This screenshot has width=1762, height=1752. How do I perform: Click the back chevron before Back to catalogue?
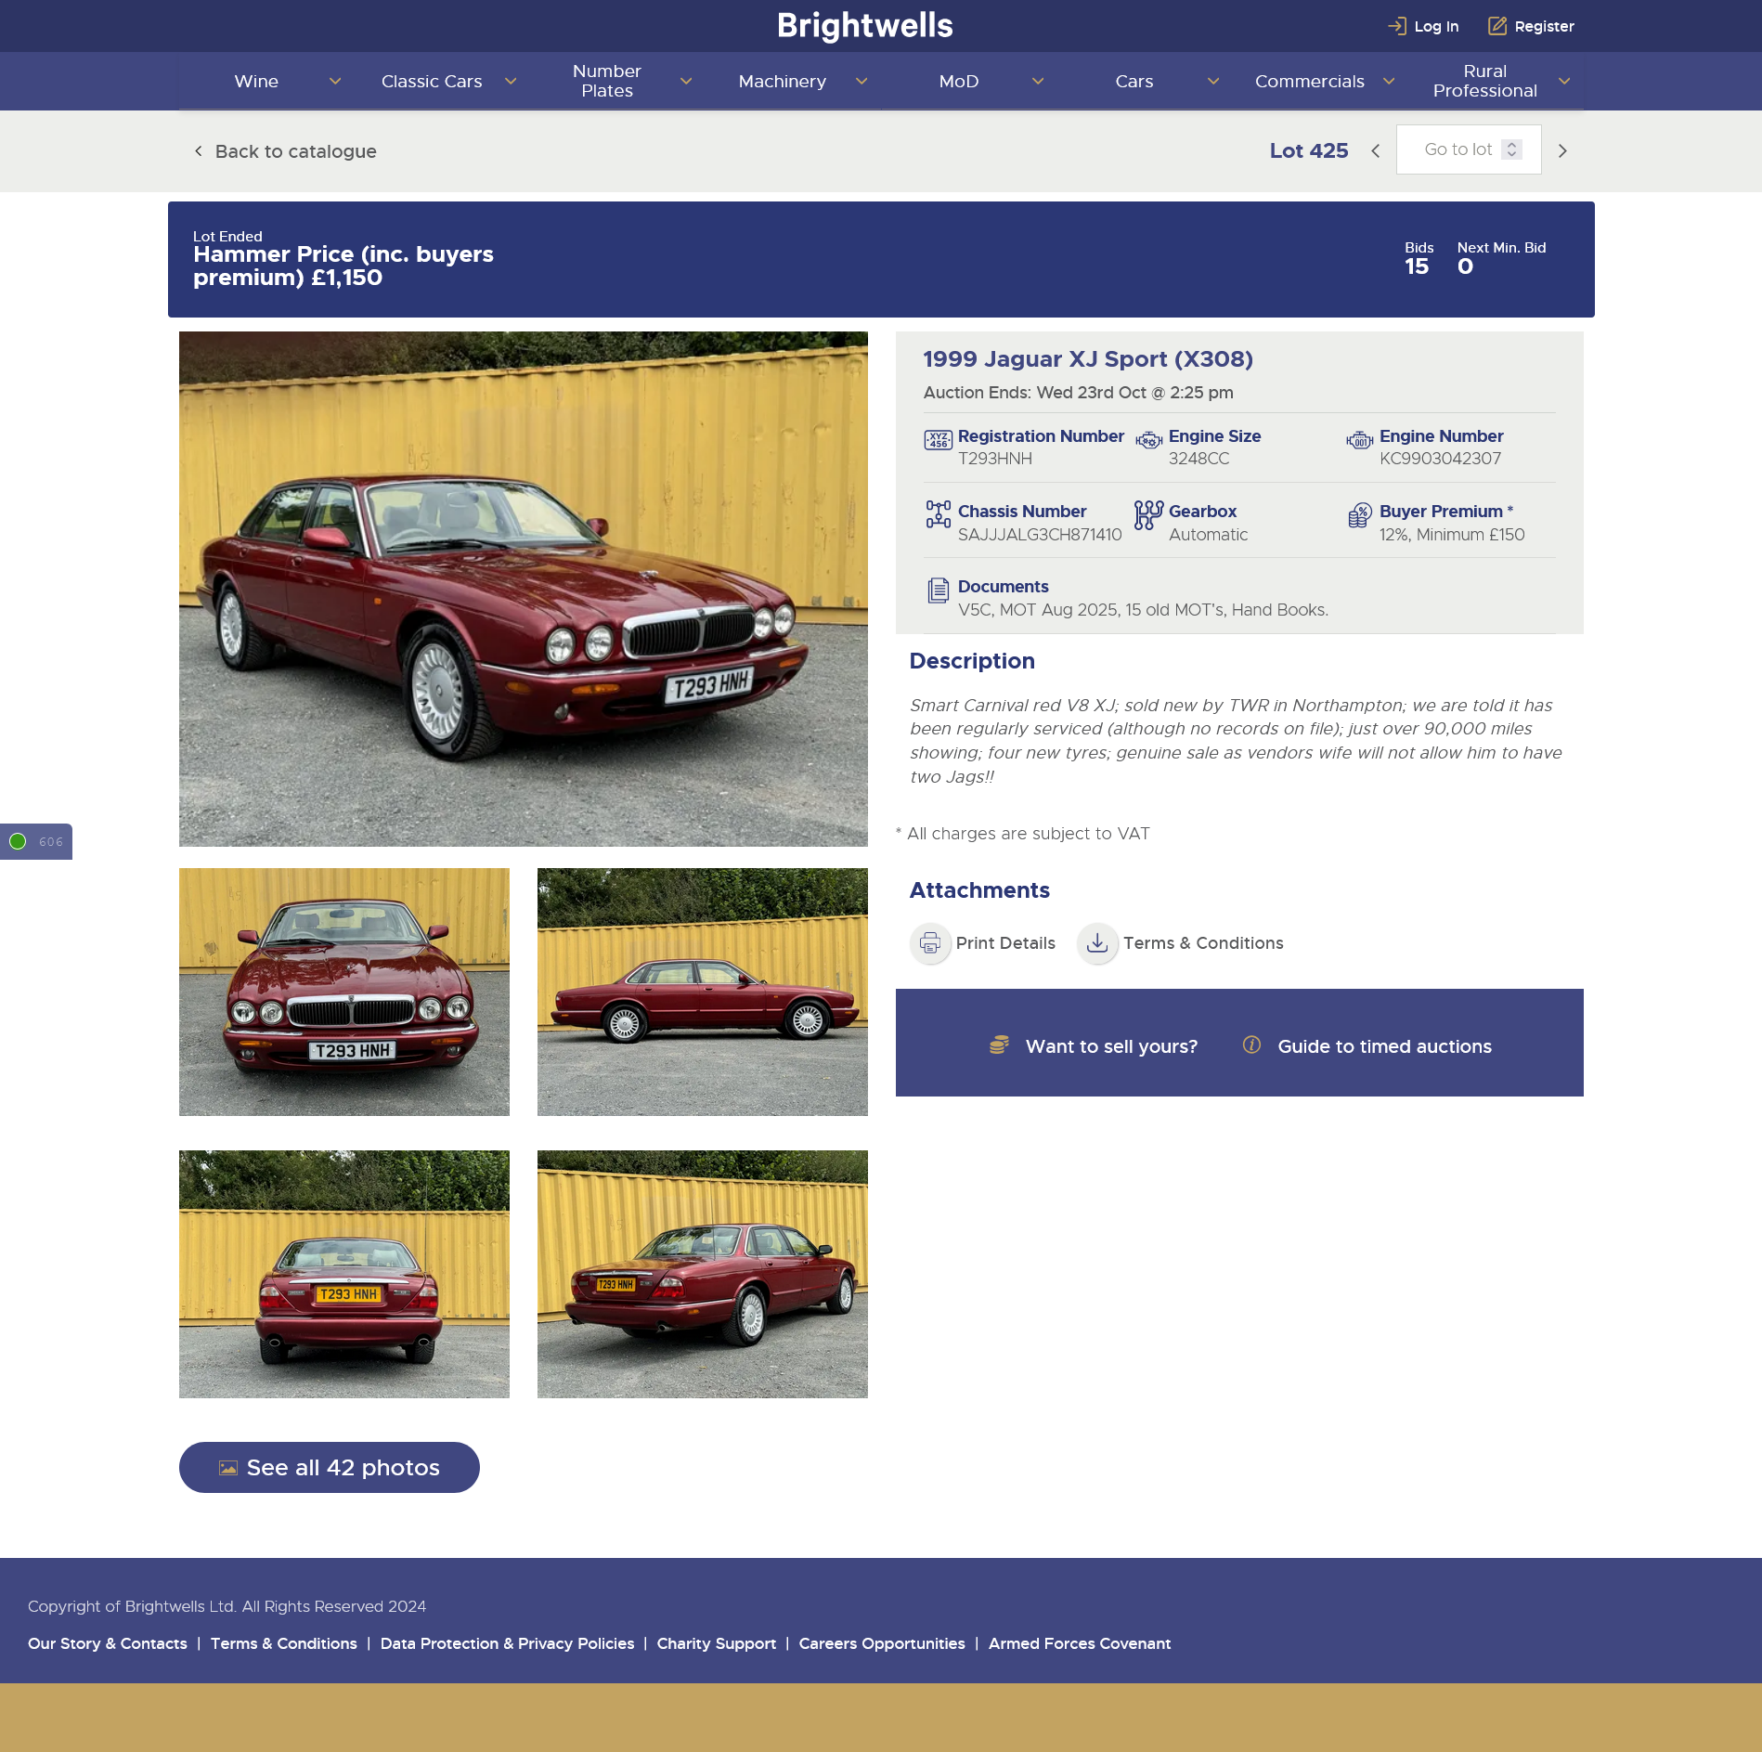pyautogui.click(x=198, y=150)
